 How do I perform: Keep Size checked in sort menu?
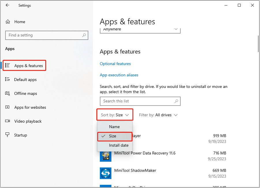point(115,136)
